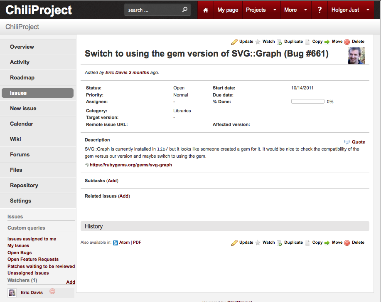Click the ChiliProject logo header
Viewport: 381px width, 302px height.
pos(39,10)
